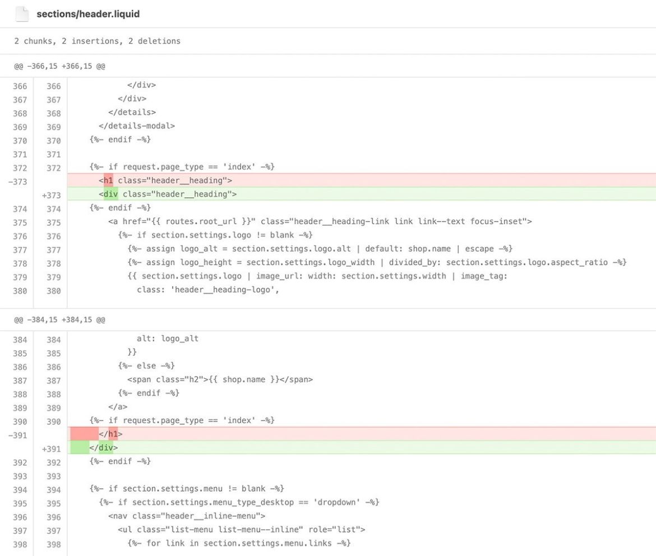The height and width of the screenshot is (556, 656).
Task: Select the +391 added line number
Action: point(51,448)
